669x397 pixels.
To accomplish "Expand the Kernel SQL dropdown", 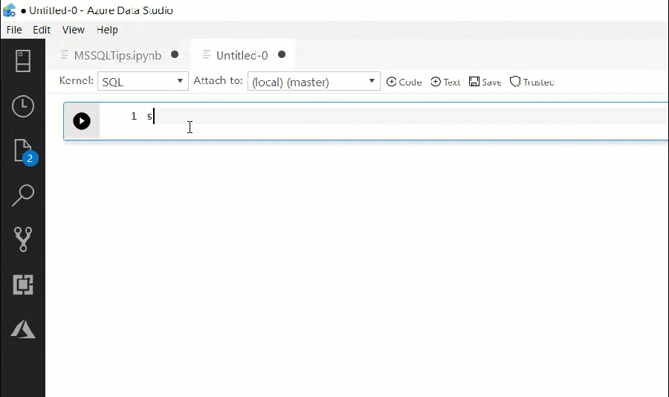I will pos(143,82).
